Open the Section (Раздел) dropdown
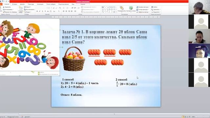 [28, 12]
